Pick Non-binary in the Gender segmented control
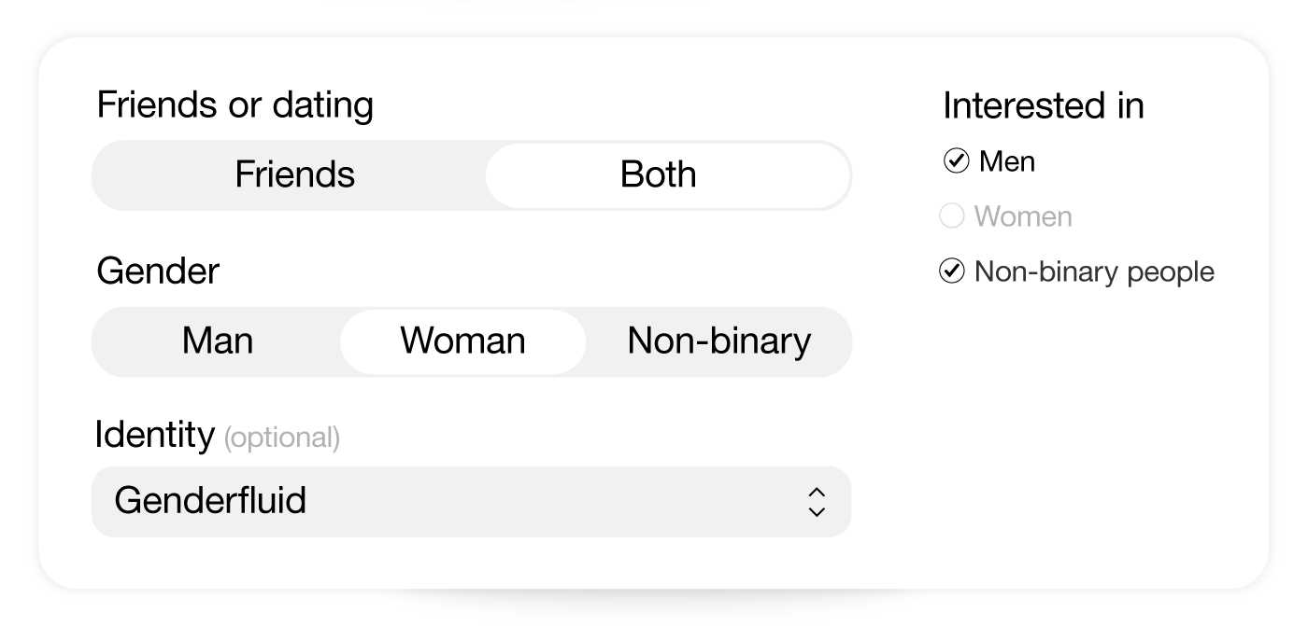The width and height of the screenshot is (1308, 626). pos(719,341)
